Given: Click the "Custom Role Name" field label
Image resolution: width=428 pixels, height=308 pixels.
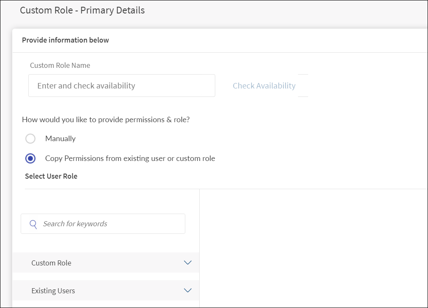Looking at the screenshot, I should click(60, 65).
